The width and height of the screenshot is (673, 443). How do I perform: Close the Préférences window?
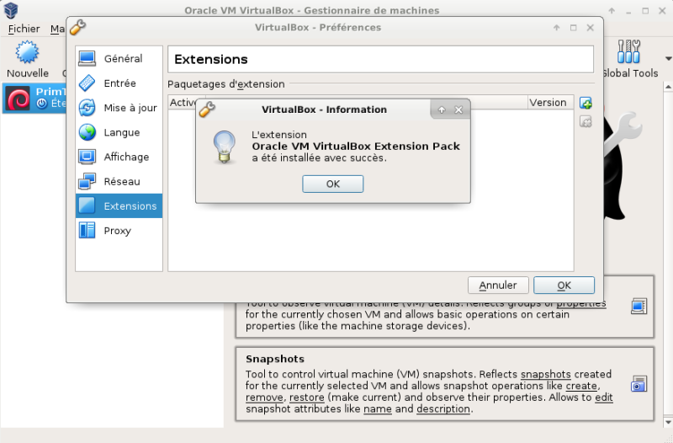591,28
